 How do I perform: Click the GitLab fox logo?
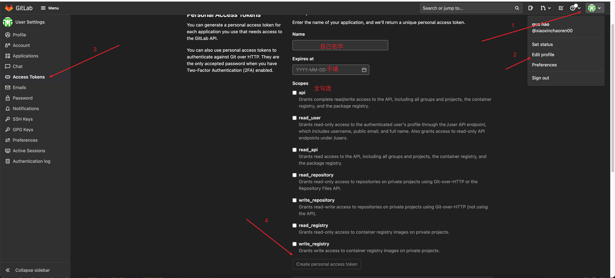point(9,8)
